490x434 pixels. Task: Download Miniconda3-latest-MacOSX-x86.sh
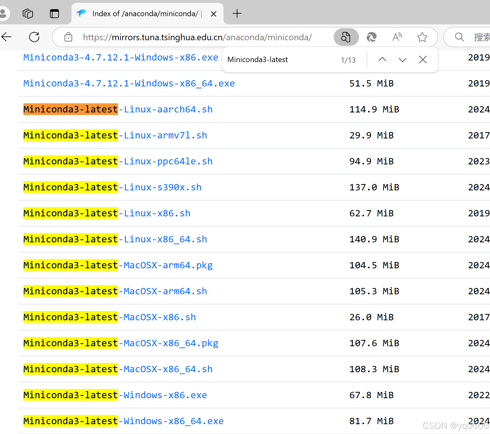tap(110, 317)
